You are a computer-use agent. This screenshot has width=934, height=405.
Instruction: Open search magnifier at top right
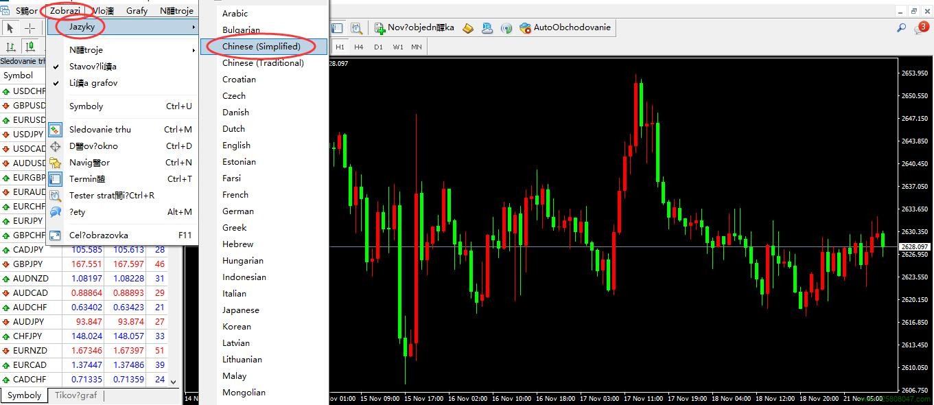(x=902, y=27)
